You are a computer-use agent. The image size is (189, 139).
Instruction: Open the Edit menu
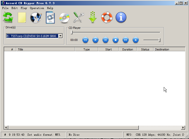[x=14, y=8]
